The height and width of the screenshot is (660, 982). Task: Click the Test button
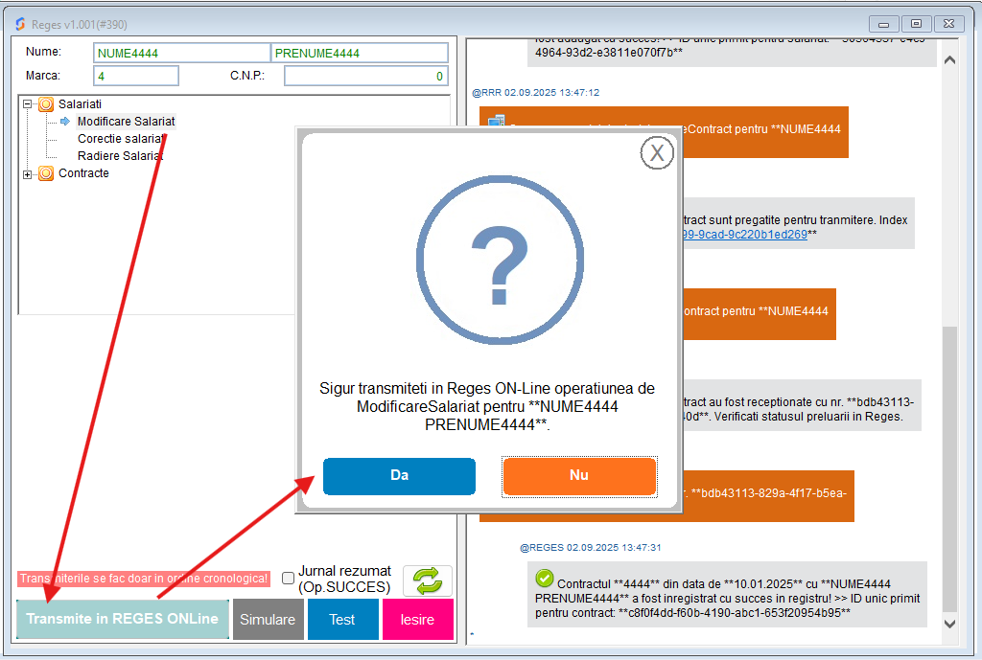tap(342, 620)
